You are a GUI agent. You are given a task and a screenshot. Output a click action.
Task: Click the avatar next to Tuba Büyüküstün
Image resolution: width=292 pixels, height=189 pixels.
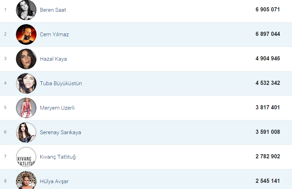click(26, 83)
